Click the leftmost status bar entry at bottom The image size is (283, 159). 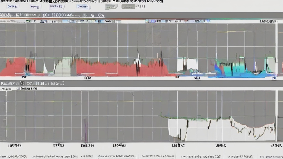pos(14,156)
